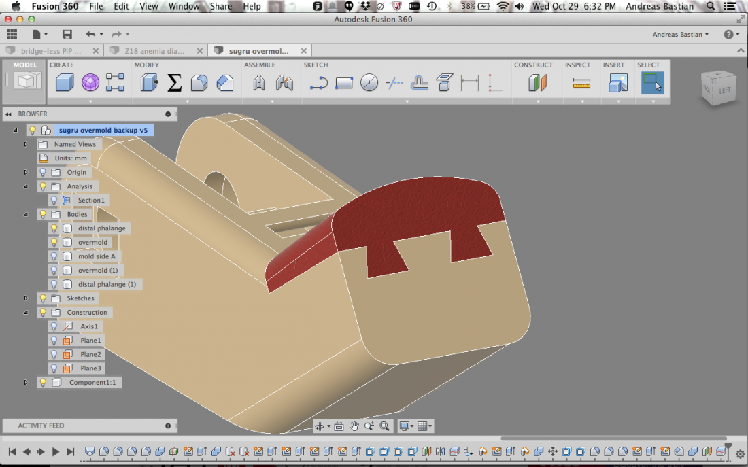Click the Create Form purple sphere icon

90,83
